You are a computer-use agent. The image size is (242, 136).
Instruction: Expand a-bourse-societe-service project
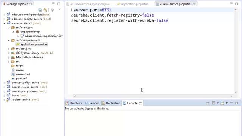[4, 19]
